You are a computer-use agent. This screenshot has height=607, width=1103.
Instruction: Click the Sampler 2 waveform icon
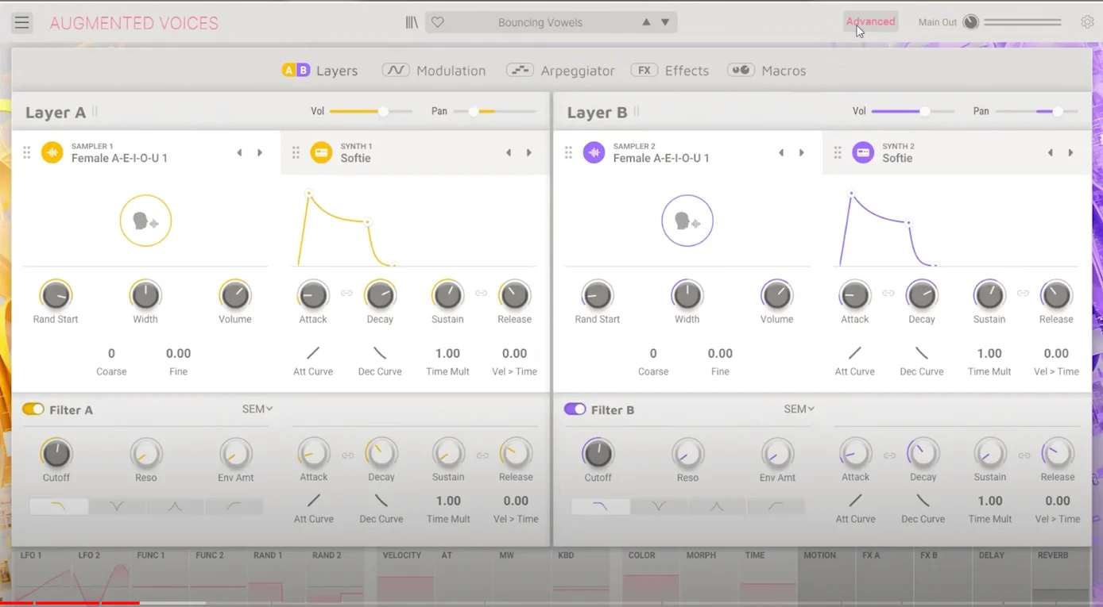(x=594, y=152)
